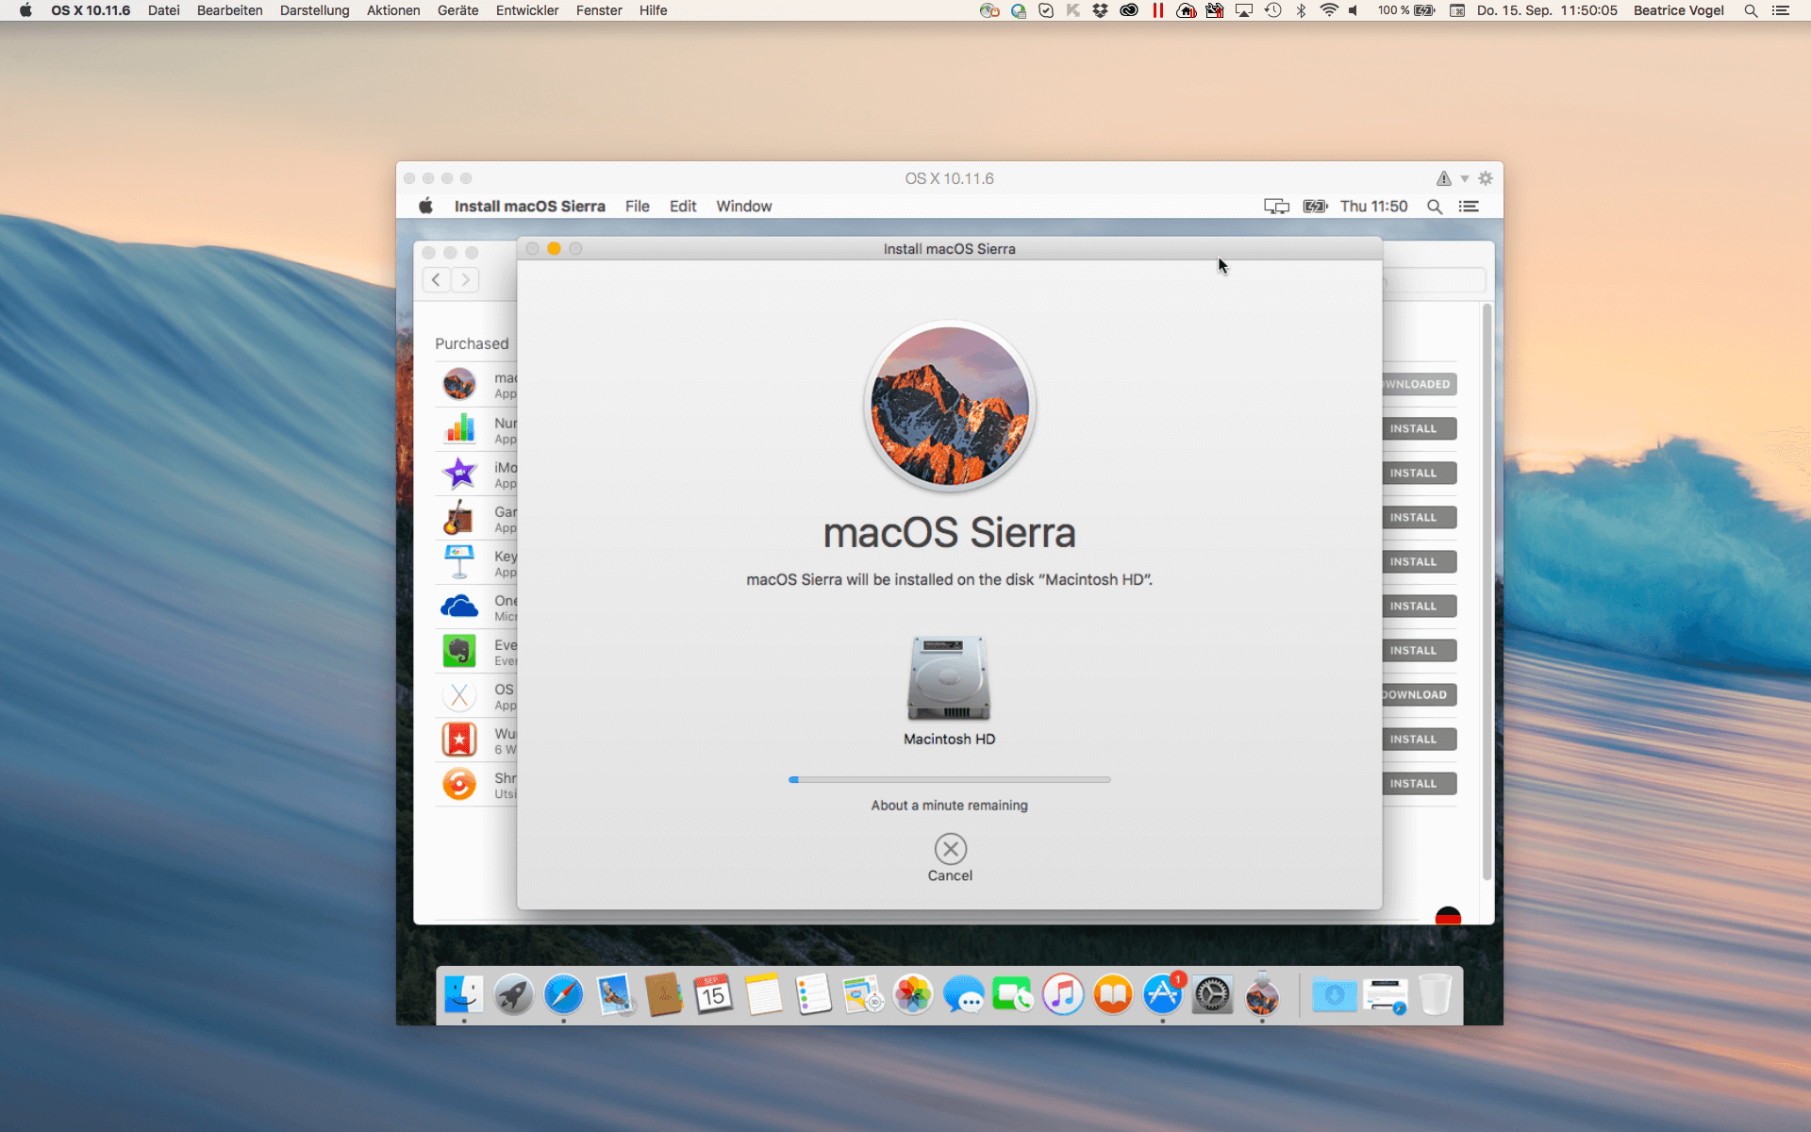Open Calendar icon showing 15 in dock
The height and width of the screenshot is (1132, 1811).
pos(714,994)
